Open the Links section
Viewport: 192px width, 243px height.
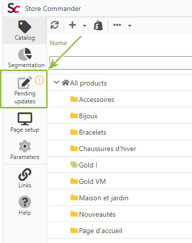tap(25, 178)
